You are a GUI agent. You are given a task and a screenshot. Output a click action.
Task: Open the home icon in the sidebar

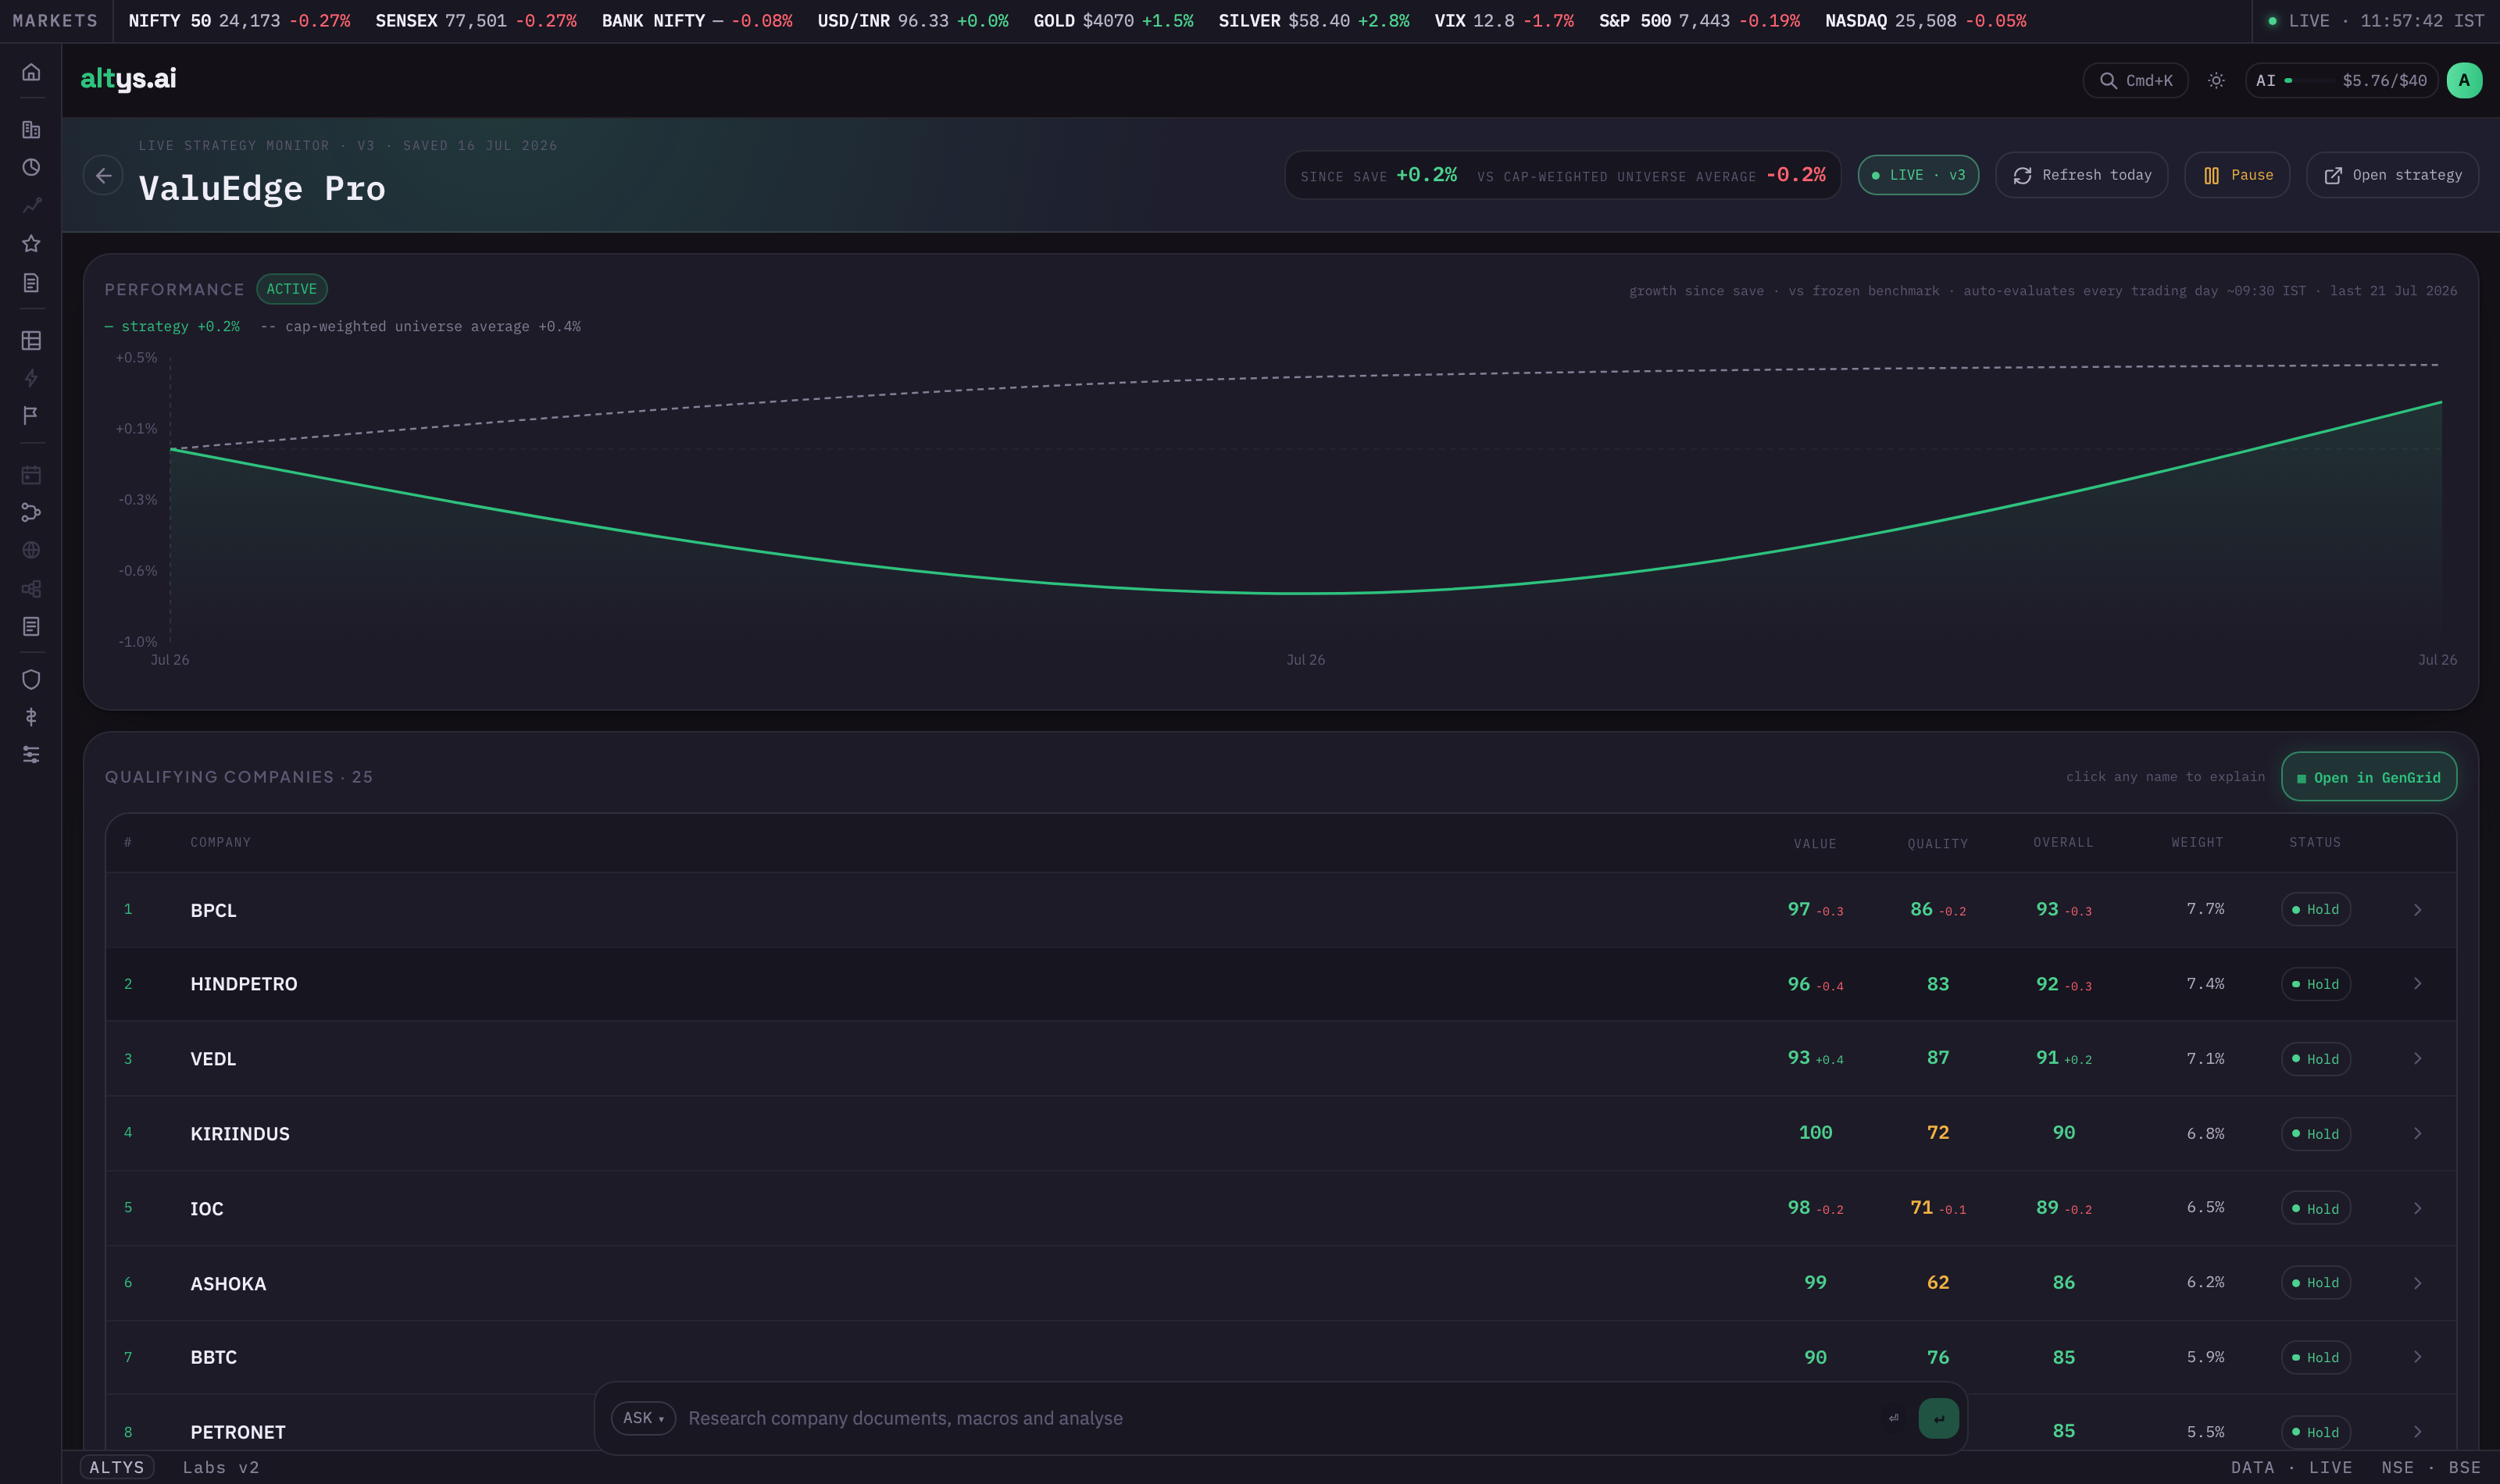pyautogui.click(x=31, y=72)
